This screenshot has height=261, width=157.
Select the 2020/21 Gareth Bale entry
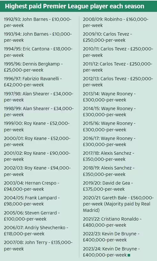coord(118,204)
